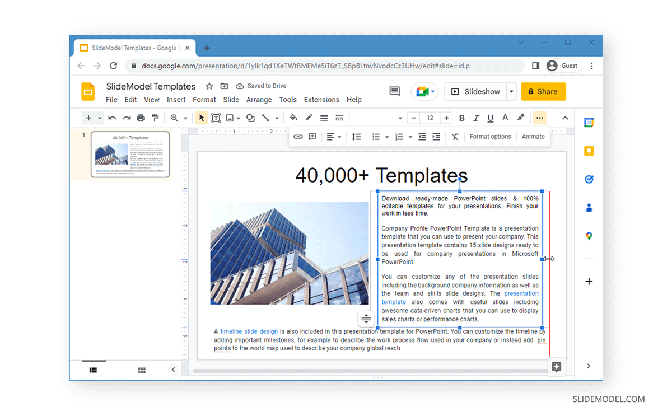Open the Tools menu
The height and width of the screenshot is (416, 672).
pos(288,100)
